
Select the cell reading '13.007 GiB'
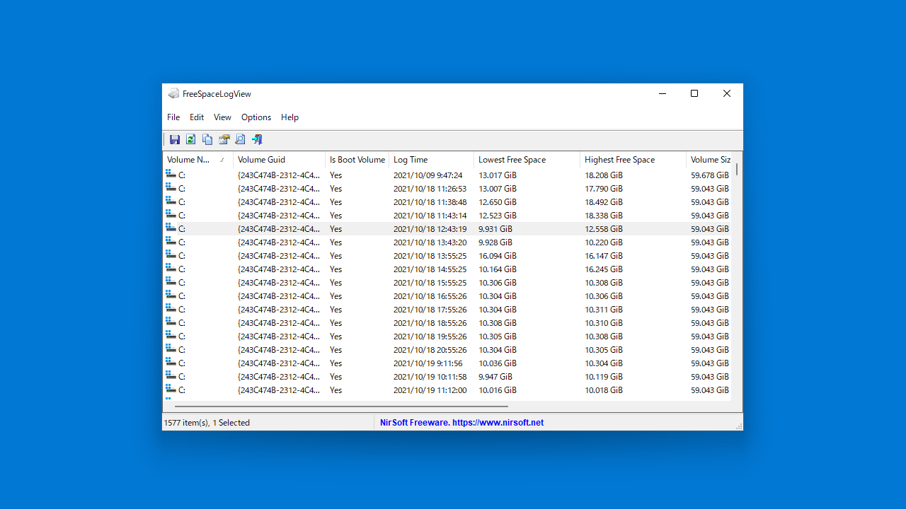pyautogui.click(x=498, y=189)
